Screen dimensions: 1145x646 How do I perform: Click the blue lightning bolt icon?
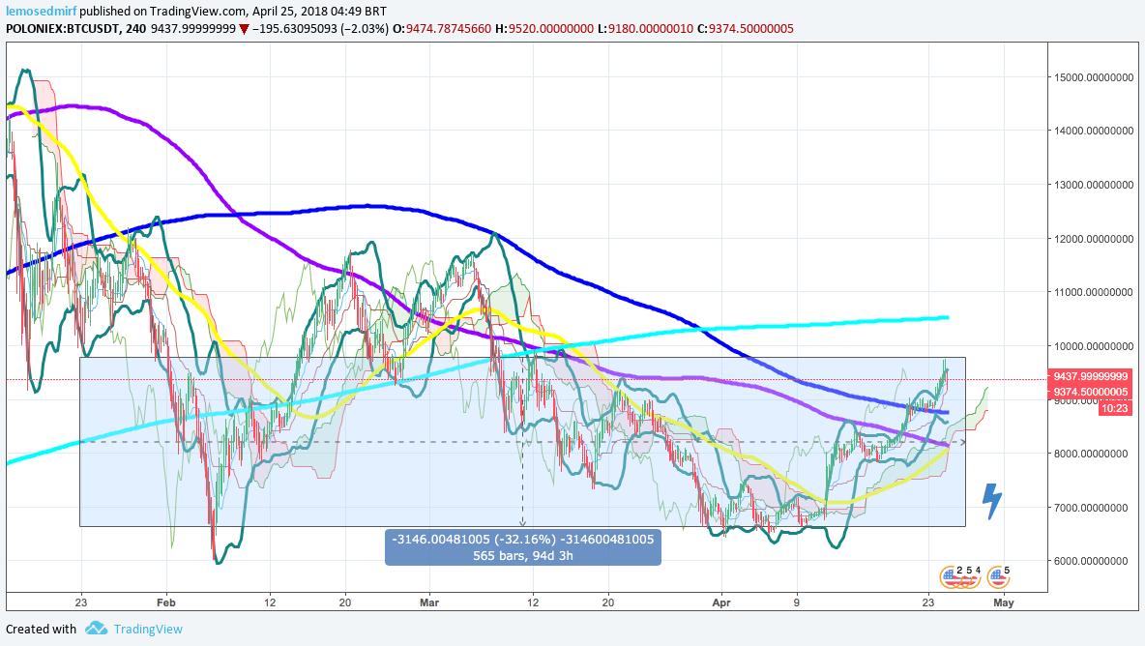[x=991, y=501]
